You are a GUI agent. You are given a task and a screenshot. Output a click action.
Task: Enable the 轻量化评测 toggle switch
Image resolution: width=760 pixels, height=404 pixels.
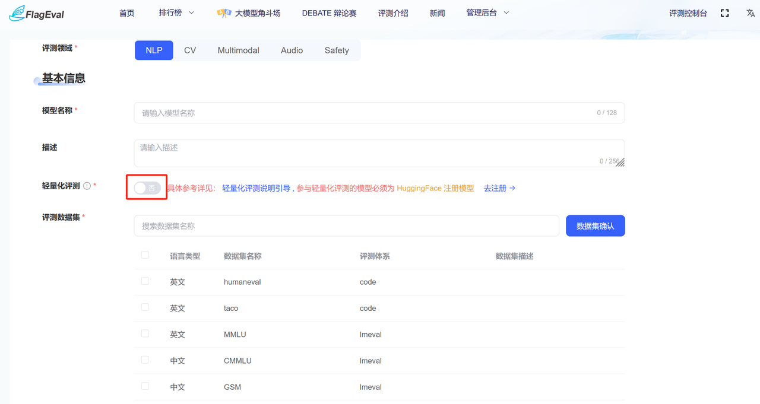pos(147,188)
